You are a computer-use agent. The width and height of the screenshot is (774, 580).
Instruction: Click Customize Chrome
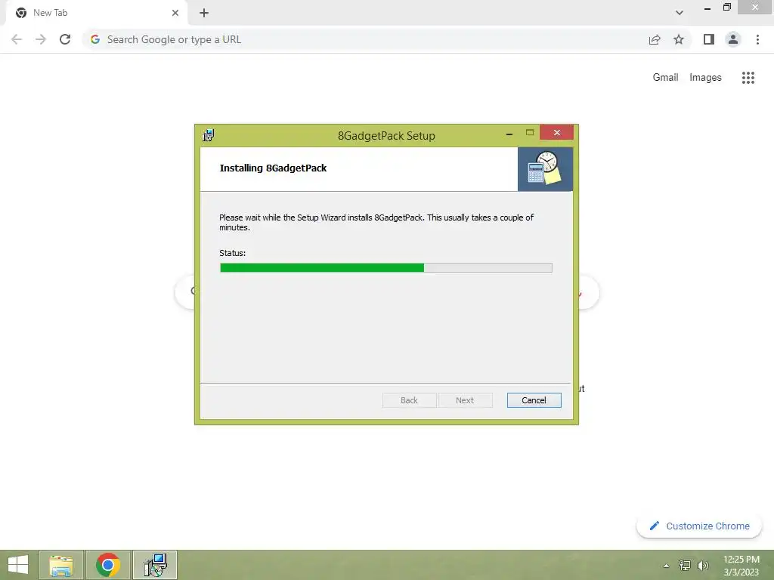[699, 526]
